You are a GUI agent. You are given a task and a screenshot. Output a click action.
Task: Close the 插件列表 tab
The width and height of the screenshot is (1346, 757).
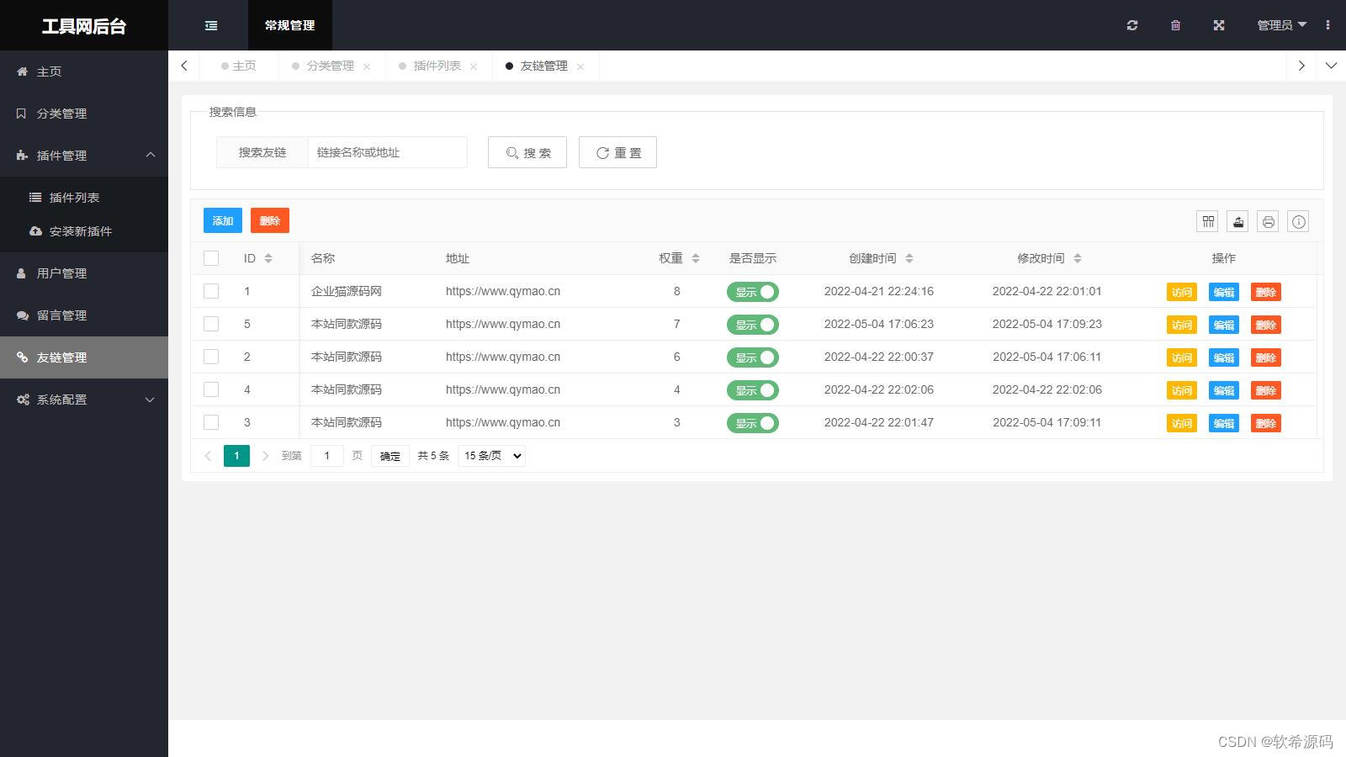click(474, 66)
